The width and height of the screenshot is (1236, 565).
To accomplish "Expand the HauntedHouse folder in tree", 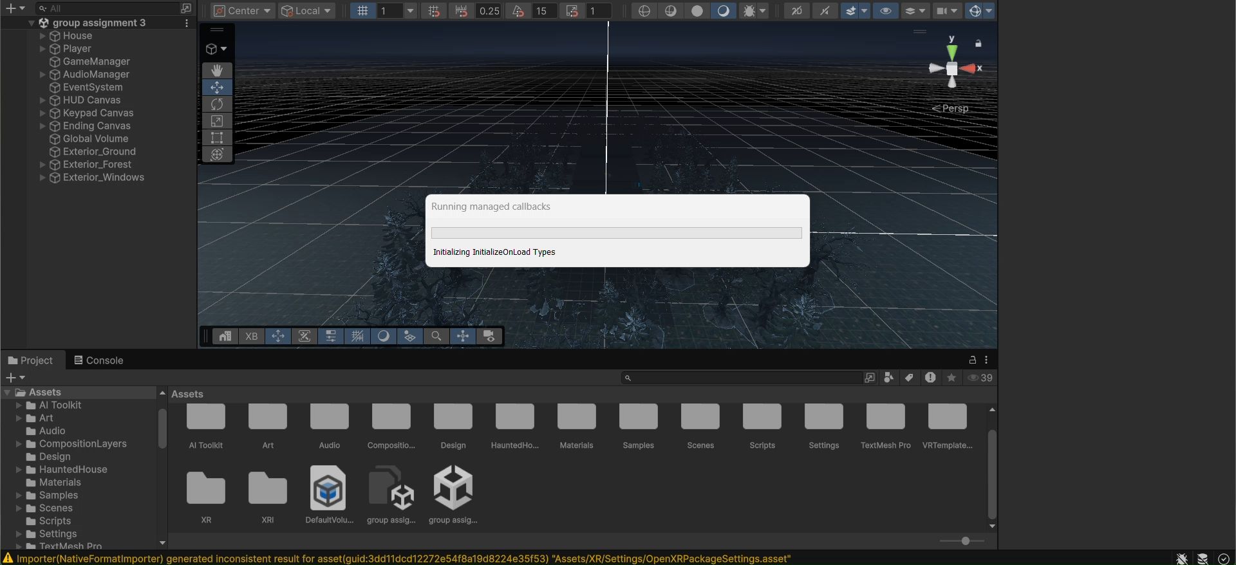I will tap(19, 470).
